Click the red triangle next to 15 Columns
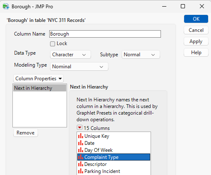Screen dimensions: 211x175 pyautogui.click(x=79, y=127)
